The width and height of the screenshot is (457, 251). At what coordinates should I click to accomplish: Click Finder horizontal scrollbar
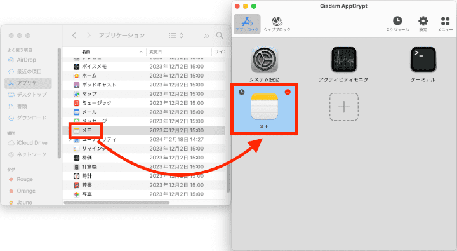click(x=117, y=202)
